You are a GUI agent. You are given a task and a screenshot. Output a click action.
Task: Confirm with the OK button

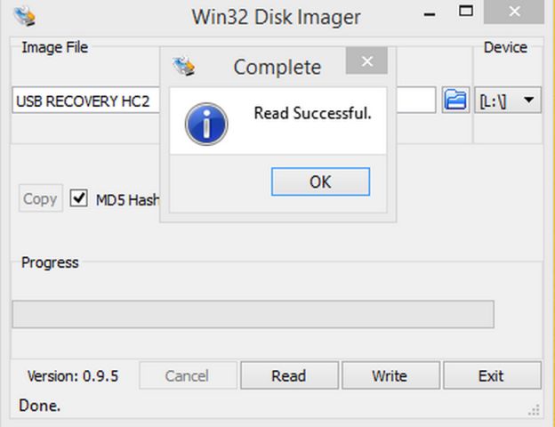tap(321, 181)
